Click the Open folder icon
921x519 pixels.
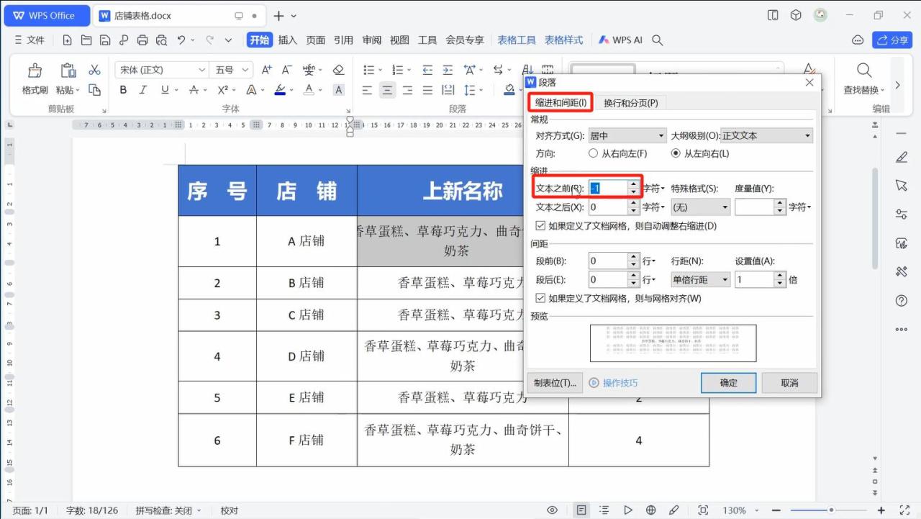[x=86, y=40]
